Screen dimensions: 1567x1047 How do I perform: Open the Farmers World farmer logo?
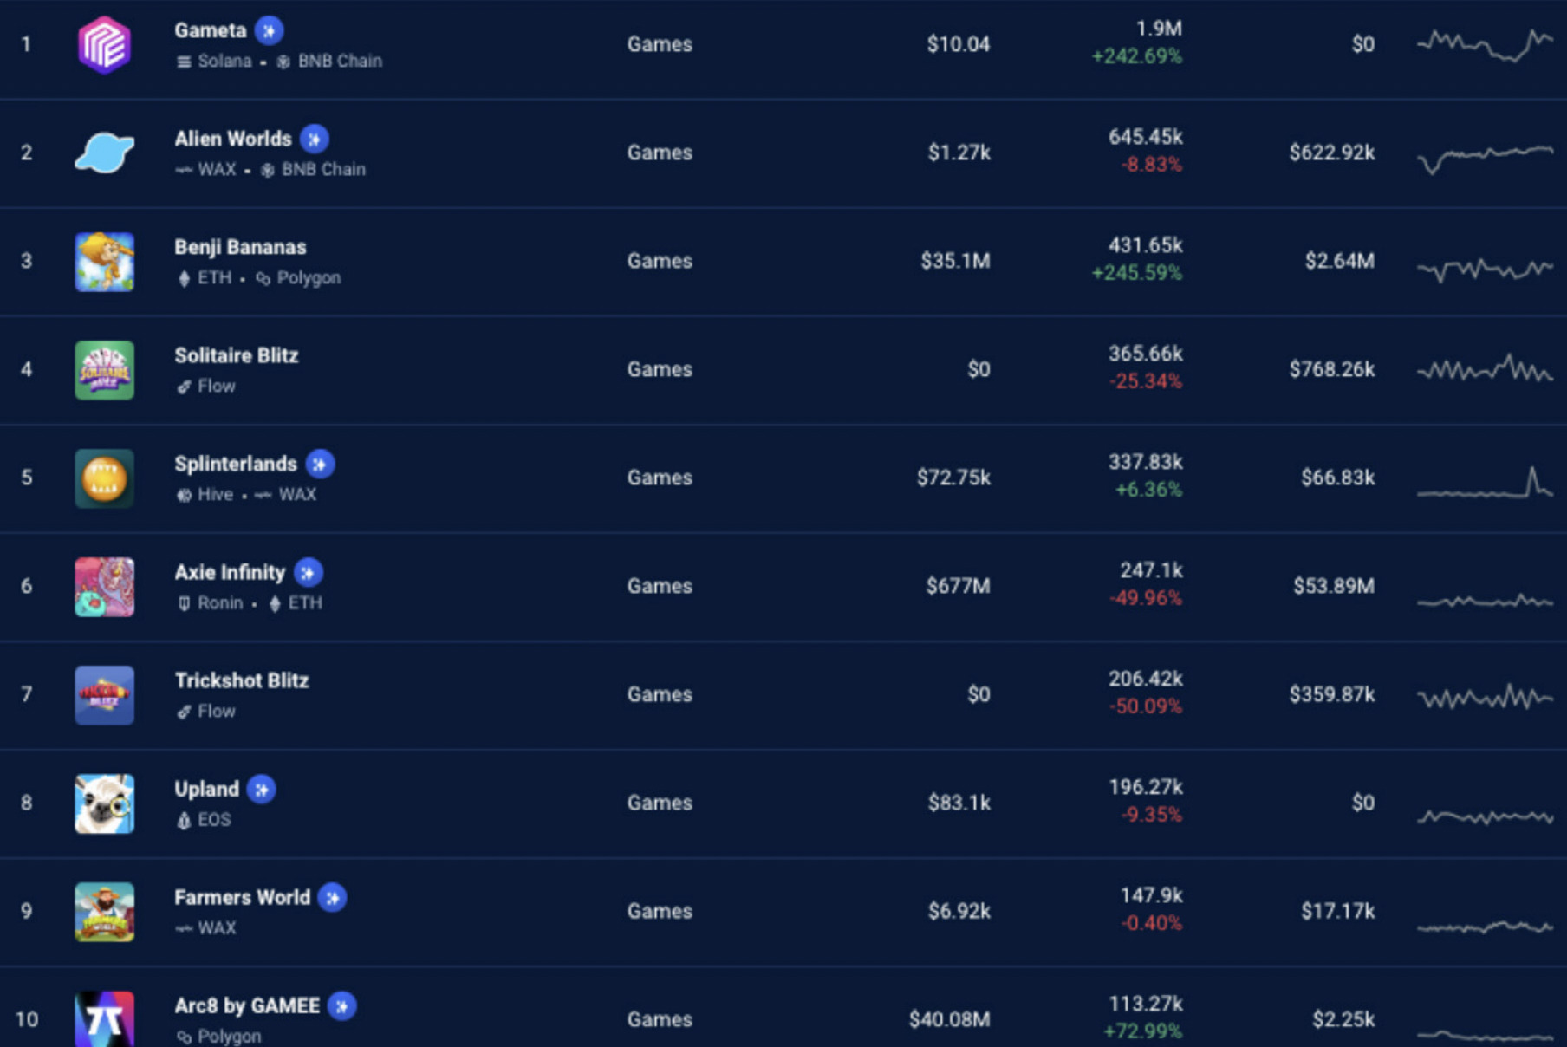click(104, 912)
